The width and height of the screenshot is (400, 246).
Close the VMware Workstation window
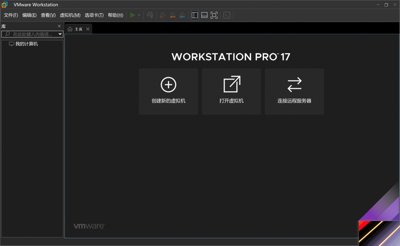395,5
